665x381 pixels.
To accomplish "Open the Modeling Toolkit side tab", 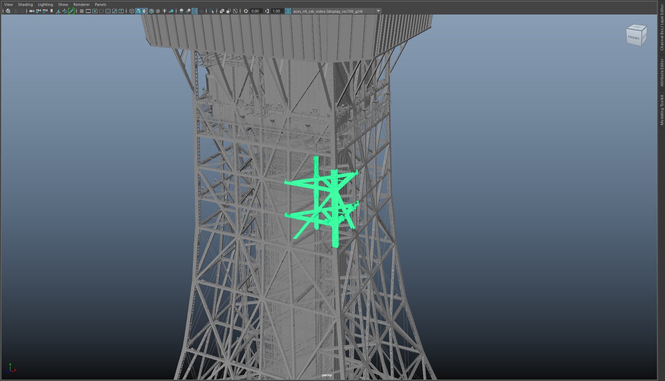I will [x=662, y=110].
